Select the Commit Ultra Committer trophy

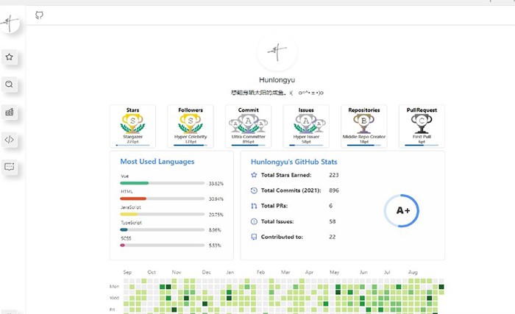click(249, 126)
